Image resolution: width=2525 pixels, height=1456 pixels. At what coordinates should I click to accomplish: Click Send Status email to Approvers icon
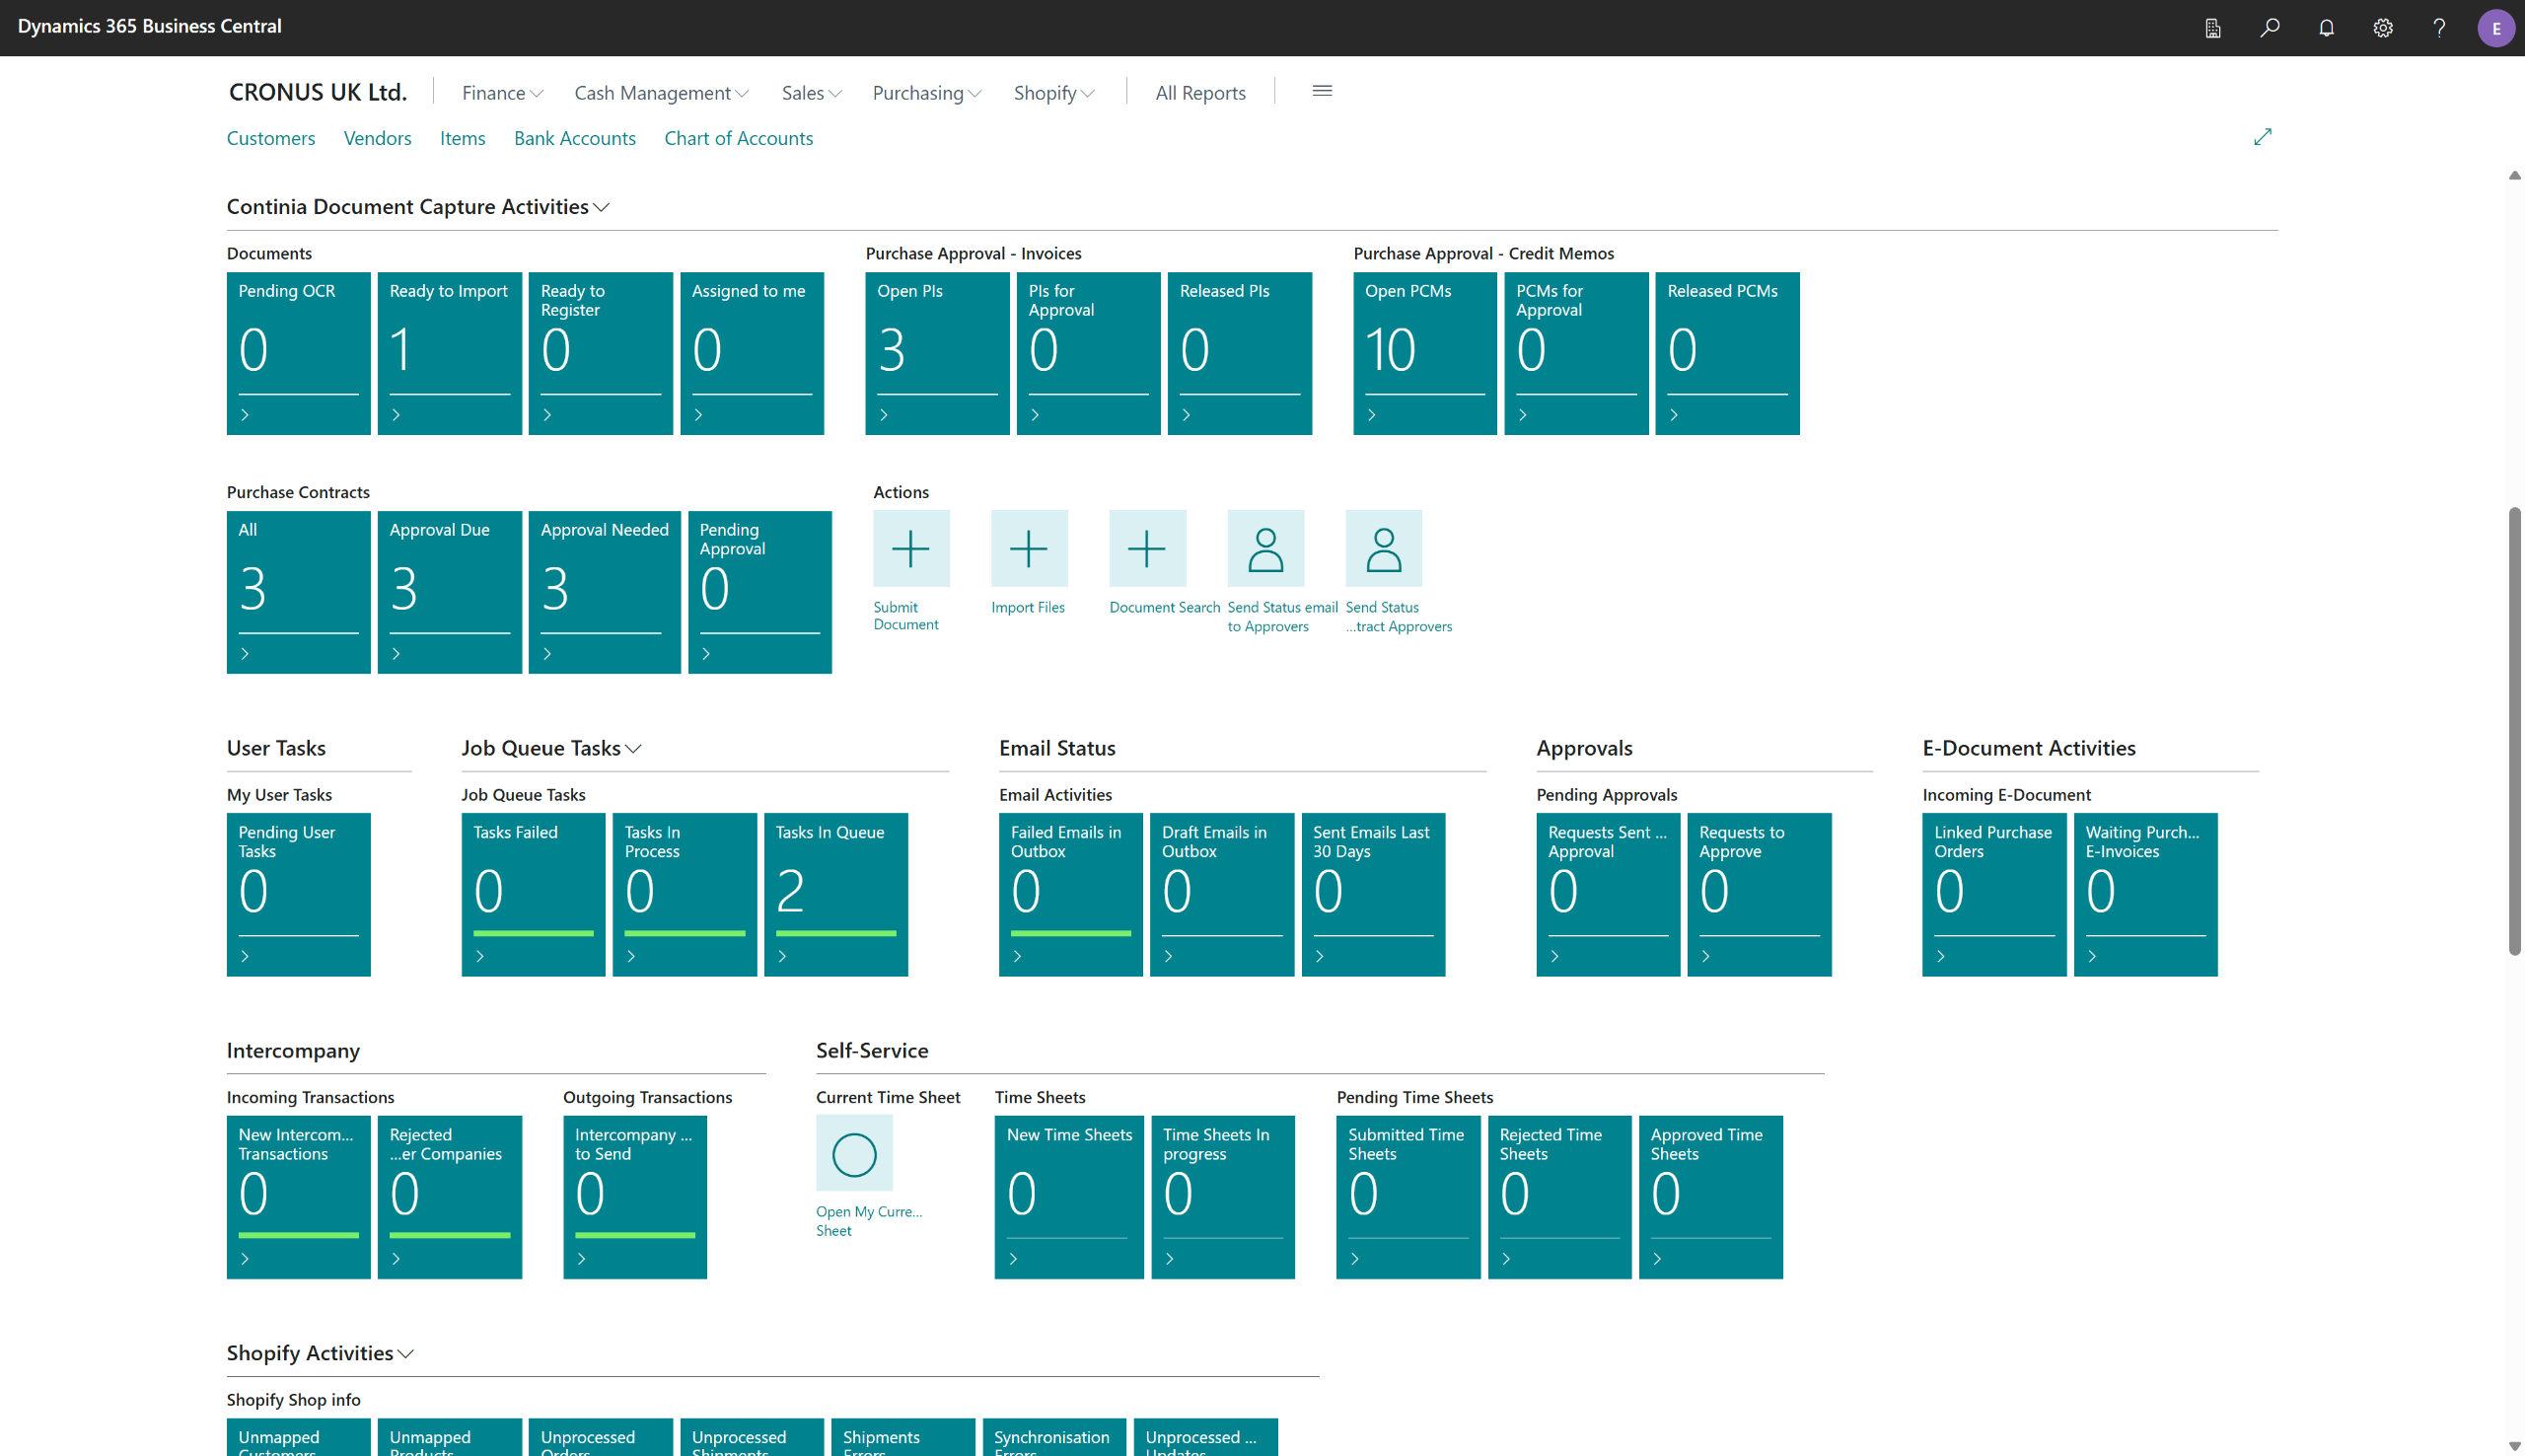click(x=1265, y=549)
